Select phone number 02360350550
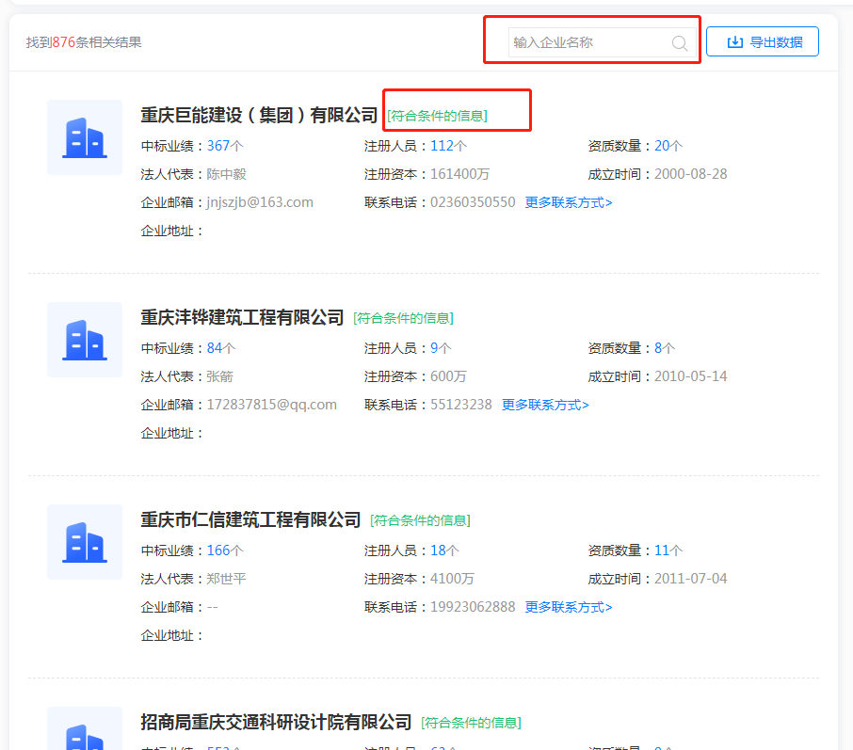The image size is (853, 750). pyautogui.click(x=473, y=202)
